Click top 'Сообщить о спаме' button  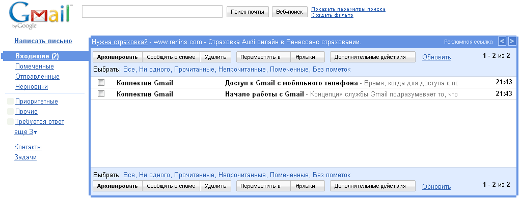[x=171, y=57]
